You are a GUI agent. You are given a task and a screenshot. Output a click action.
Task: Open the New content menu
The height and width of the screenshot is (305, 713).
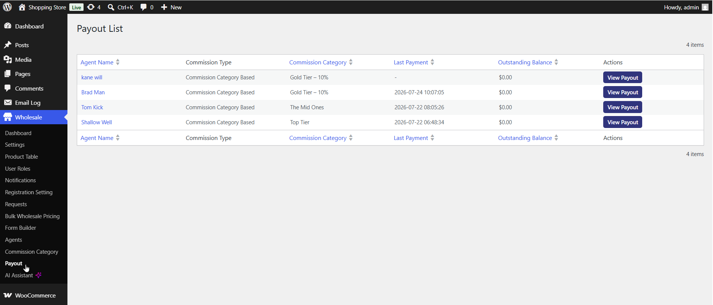[x=176, y=7]
